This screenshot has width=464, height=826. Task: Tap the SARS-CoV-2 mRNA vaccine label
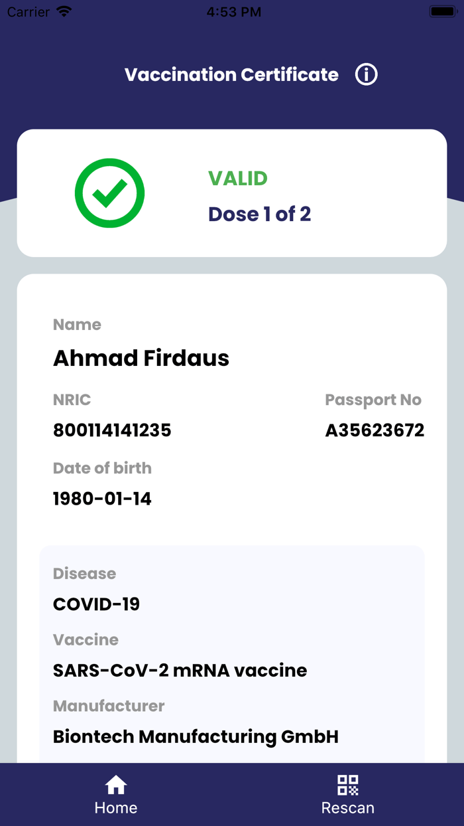180,671
